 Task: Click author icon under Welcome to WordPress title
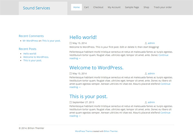point(146,74)
